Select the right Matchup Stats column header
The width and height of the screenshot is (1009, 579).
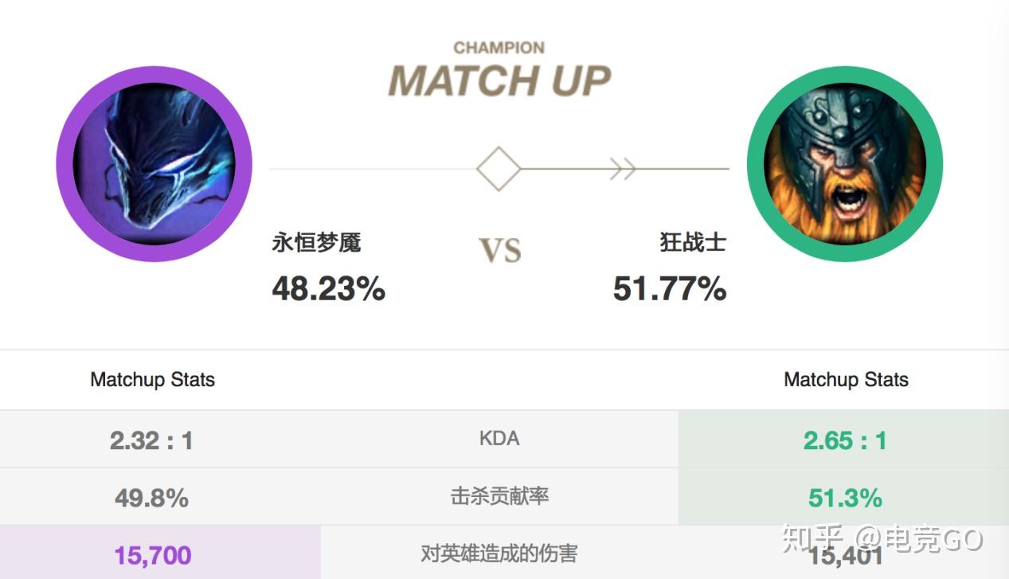(x=845, y=380)
